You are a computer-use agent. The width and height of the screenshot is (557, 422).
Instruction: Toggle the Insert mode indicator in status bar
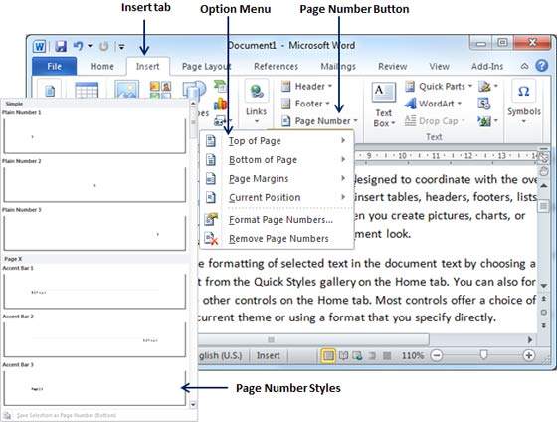tap(268, 355)
